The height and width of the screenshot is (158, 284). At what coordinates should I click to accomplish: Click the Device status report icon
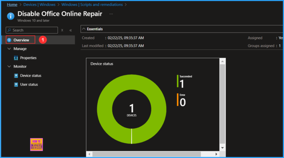16,76
